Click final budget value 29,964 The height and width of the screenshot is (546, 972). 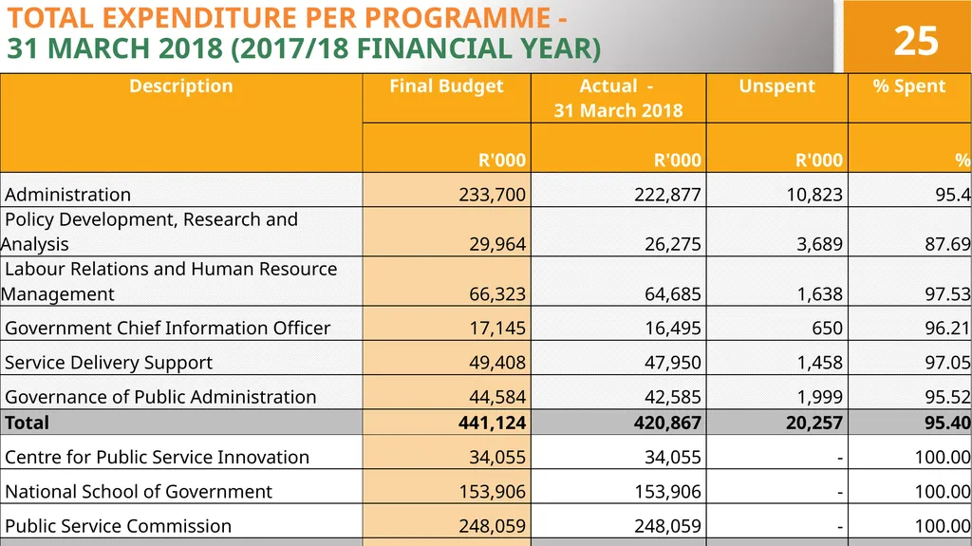pos(497,244)
